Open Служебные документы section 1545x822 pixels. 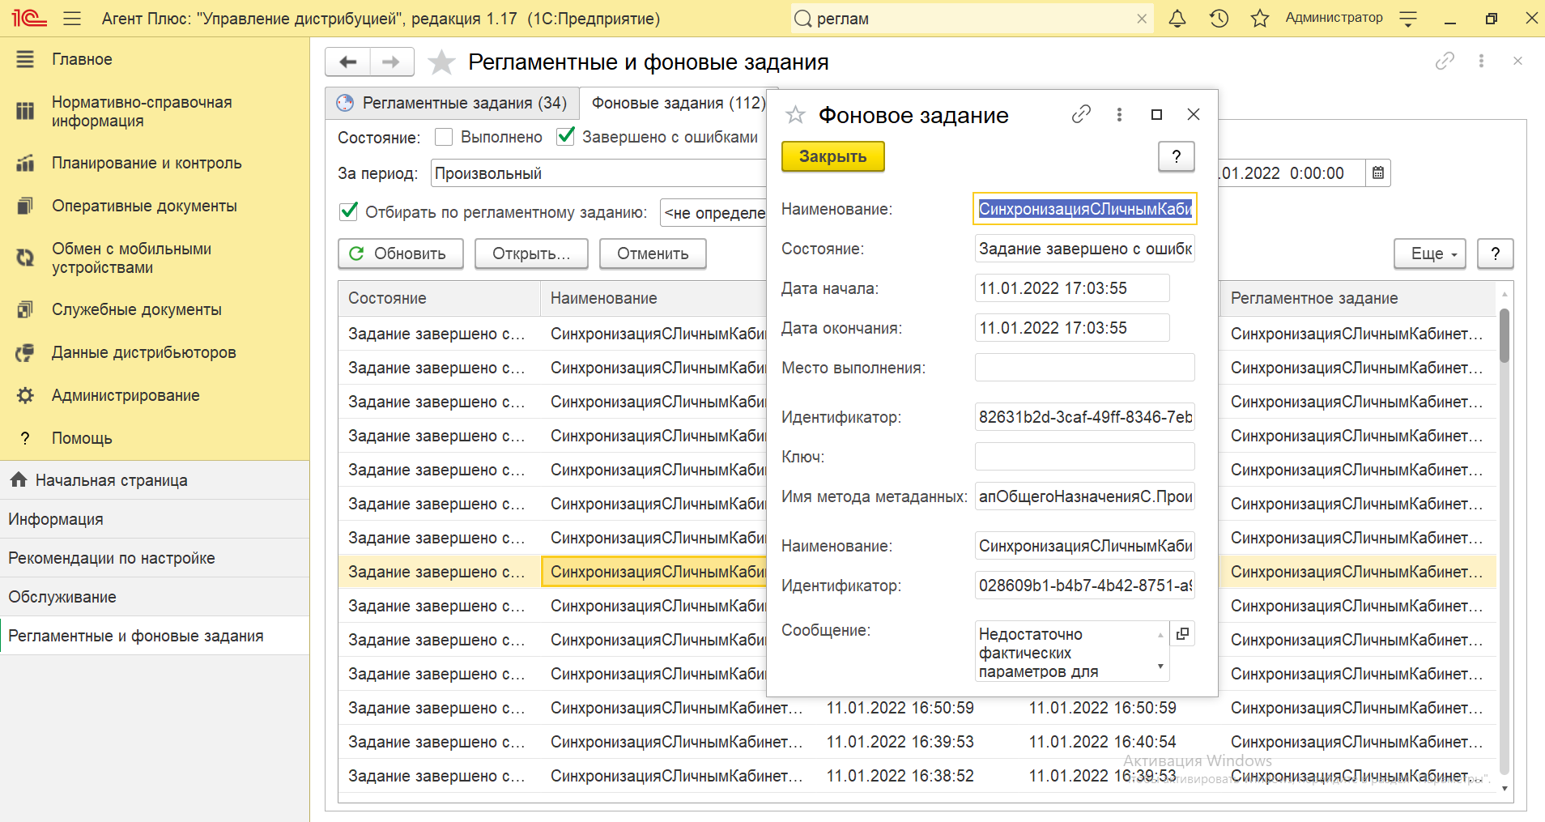click(155, 309)
